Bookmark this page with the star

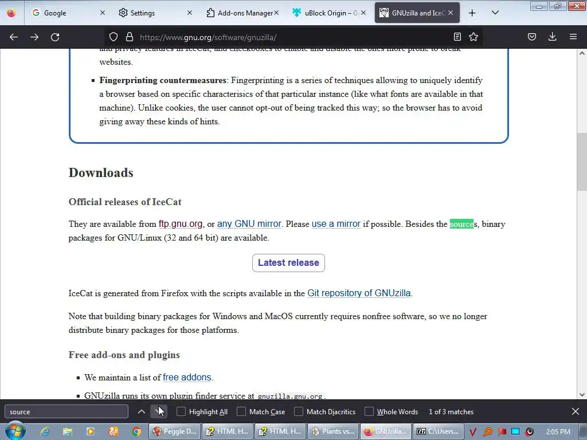point(473,37)
